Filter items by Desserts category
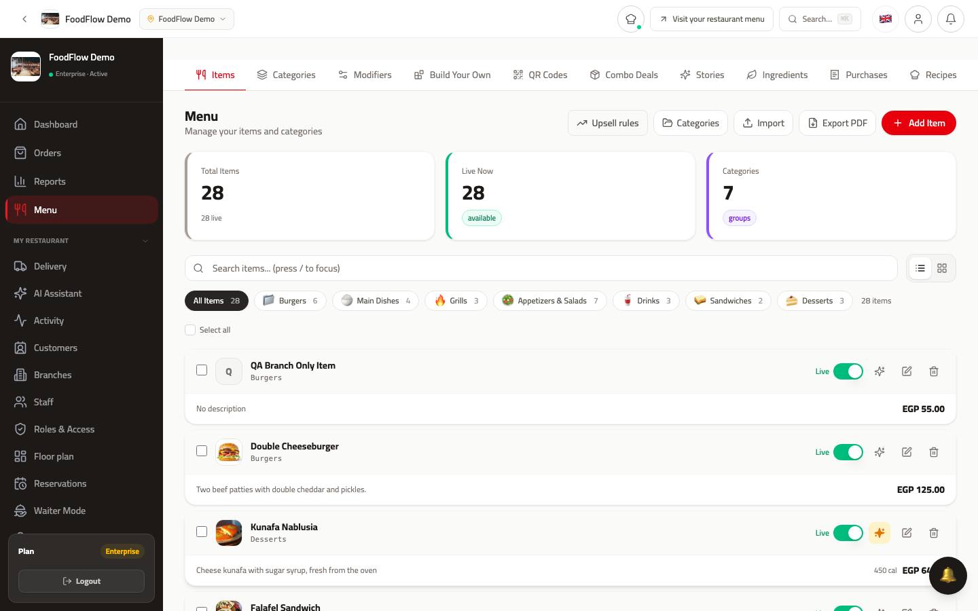This screenshot has height=611, width=978. [x=815, y=301]
